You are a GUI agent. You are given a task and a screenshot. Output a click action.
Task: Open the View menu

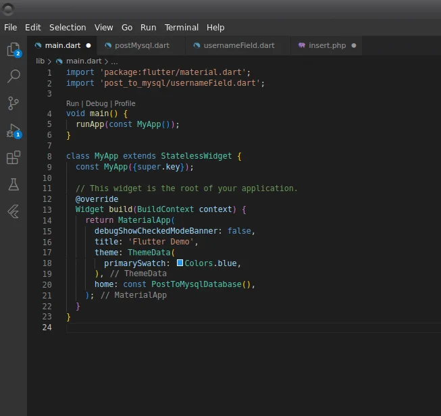pos(103,27)
